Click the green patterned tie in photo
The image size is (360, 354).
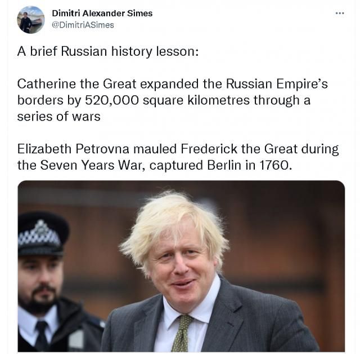[x=182, y=333]
